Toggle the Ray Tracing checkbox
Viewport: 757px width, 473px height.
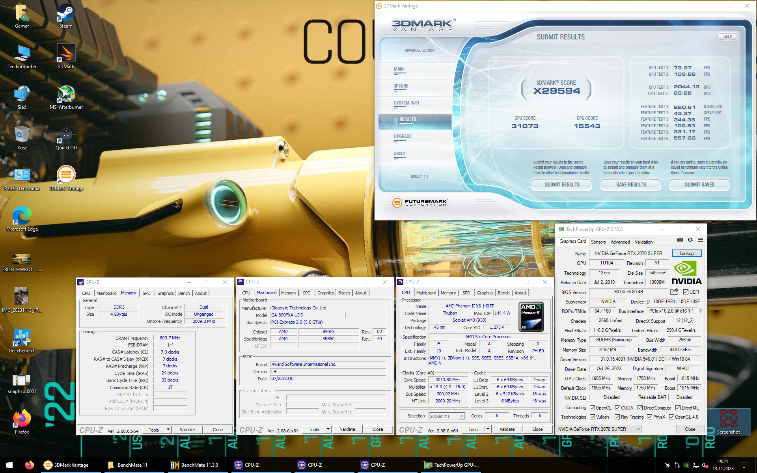click(x=617, y=417)
